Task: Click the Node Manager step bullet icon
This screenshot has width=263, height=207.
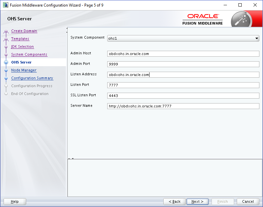Action: click(x=6, y=70)
